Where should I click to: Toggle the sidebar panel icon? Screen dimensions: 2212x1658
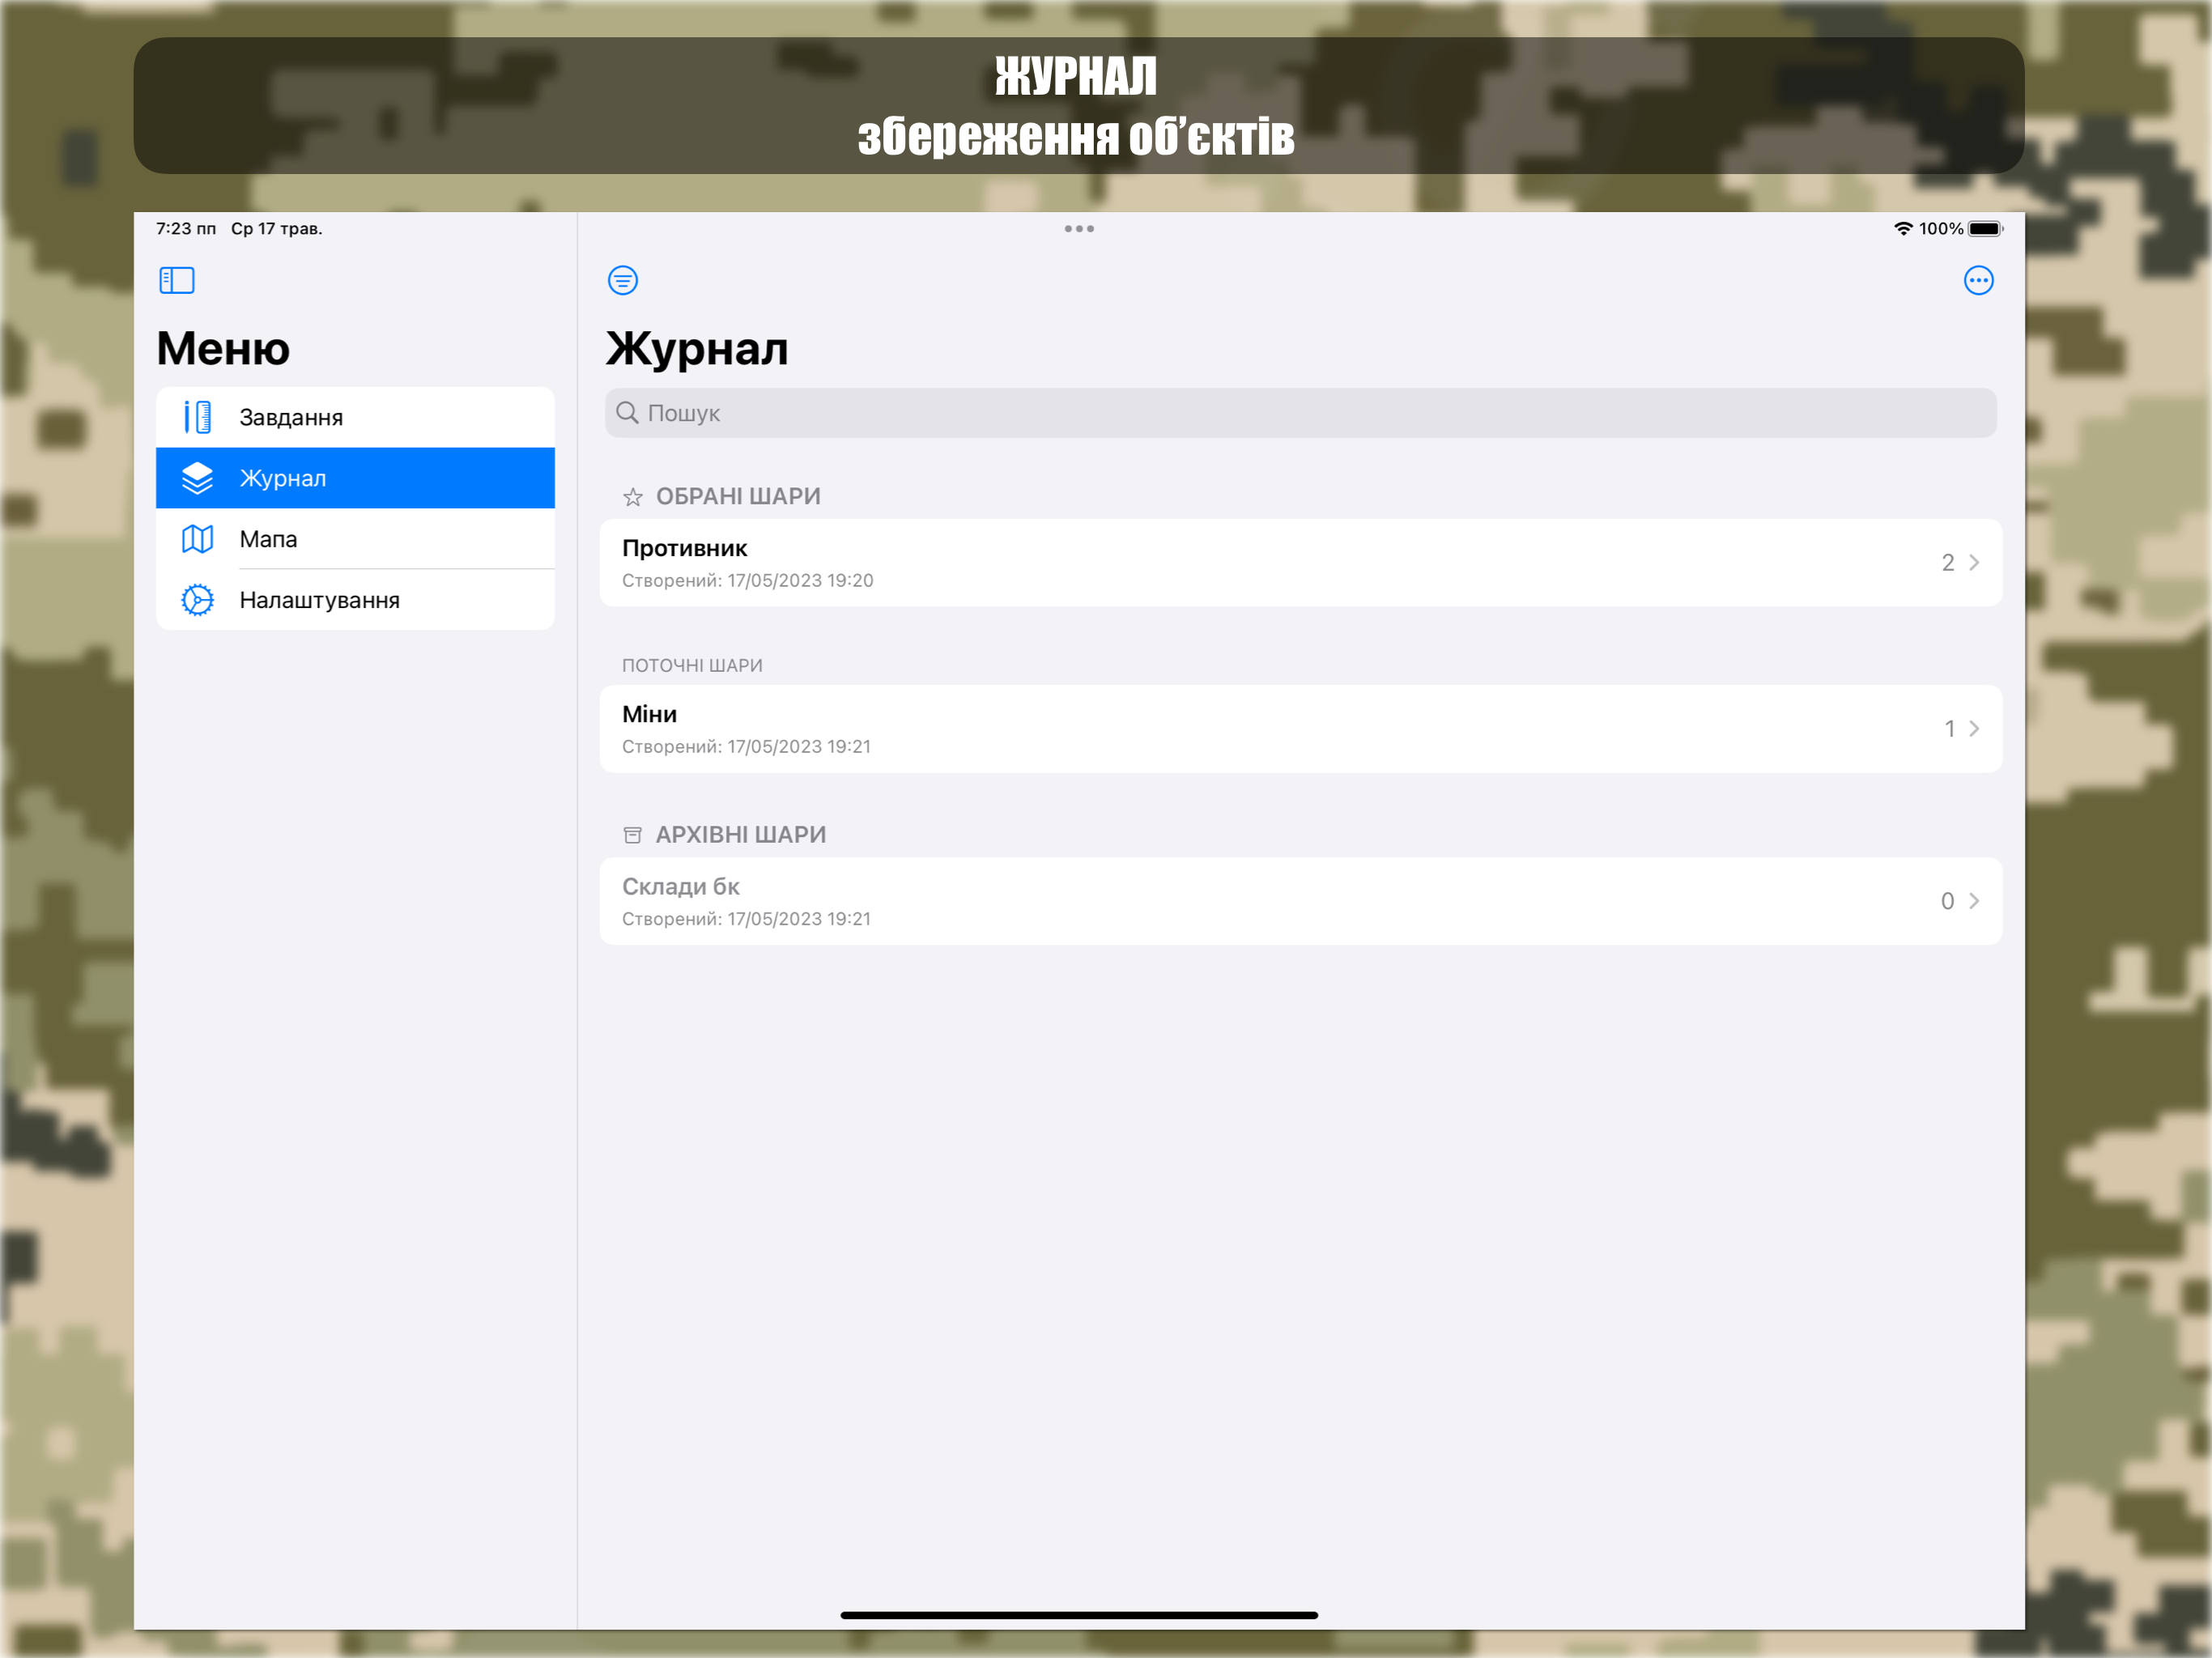point(177,280)
